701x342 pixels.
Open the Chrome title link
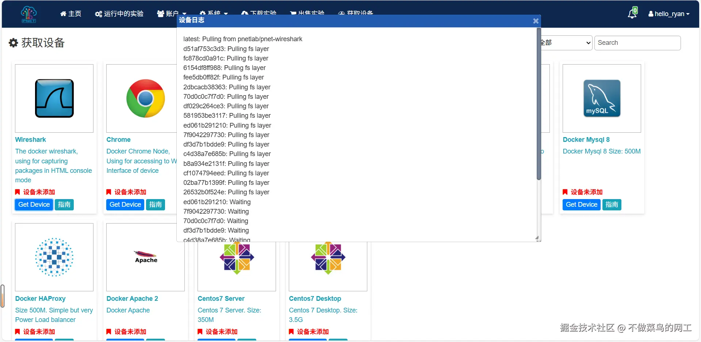(x=118, y=140)
